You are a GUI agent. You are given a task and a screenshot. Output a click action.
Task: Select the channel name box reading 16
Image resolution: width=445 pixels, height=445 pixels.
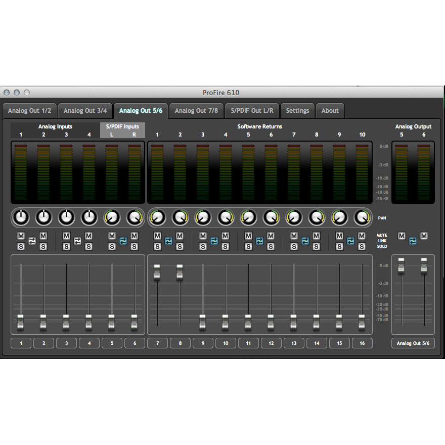click(x=362, y=343)
